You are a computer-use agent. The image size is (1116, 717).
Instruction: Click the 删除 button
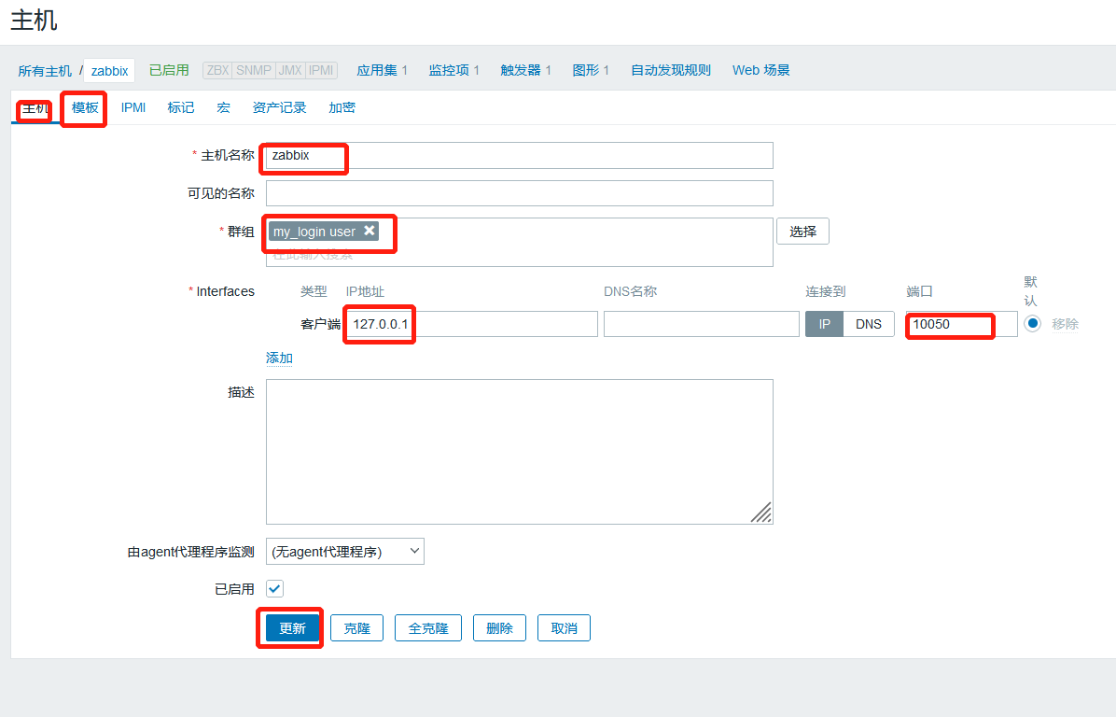pyautogui.click(x=499, y=628)
